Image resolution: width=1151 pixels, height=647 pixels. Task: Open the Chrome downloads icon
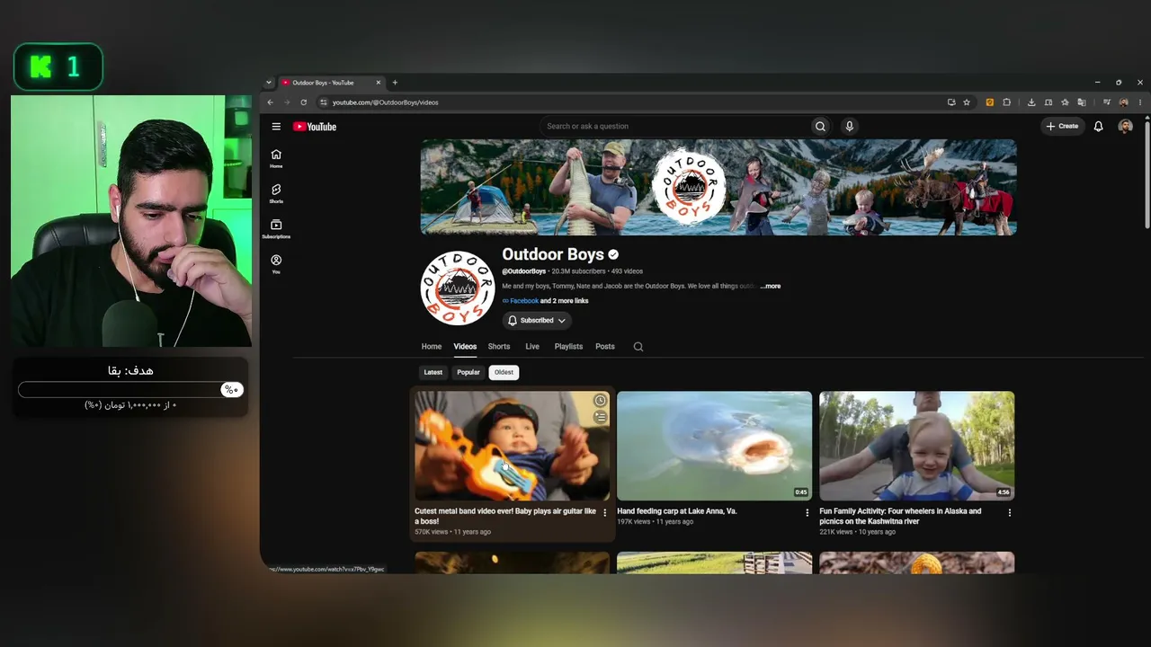point(1031,102)
